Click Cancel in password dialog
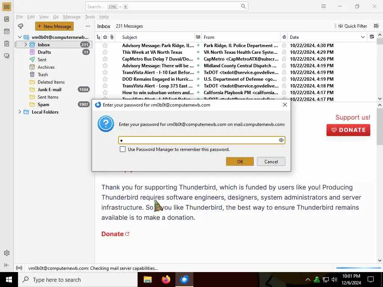The width and height of the screenshot is (383, 287). click(271, 161)
